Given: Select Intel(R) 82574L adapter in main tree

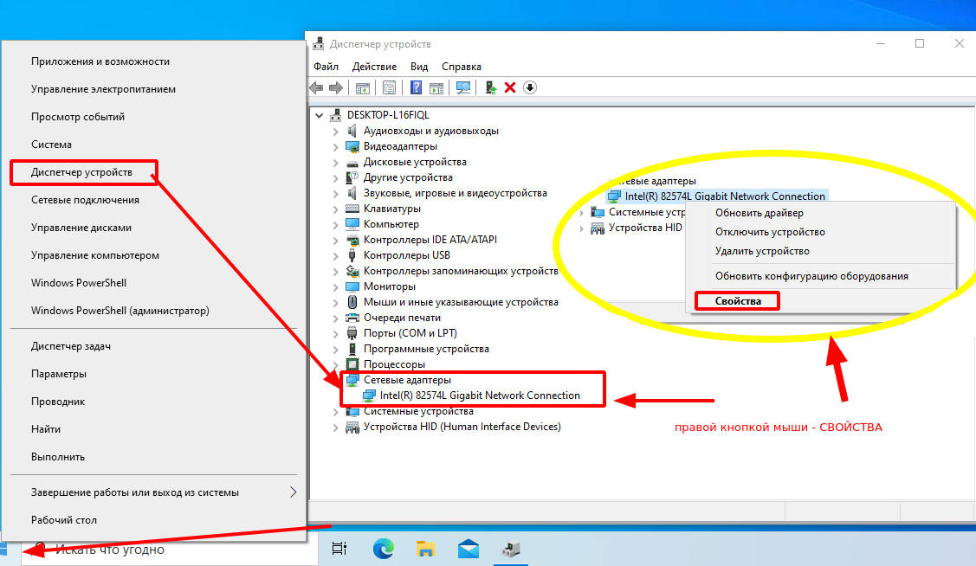Looking at the screenshot, I should (x=480, y=396).
